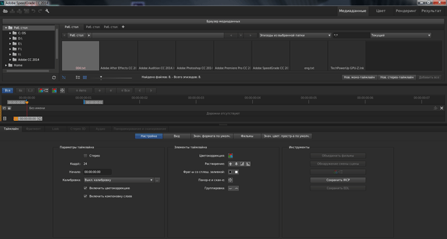The height and width of the screenshot is (239, 447).
Task: Click the orange playhead marker on timeline
Action: 27,102
